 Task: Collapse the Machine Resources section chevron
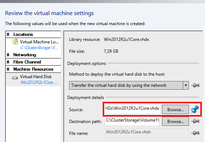coord(8,69)
